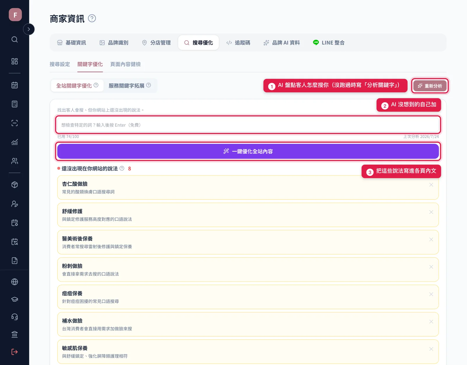Screen dimensions: 467x365
Task: Click the red logout icon in sidebar
Action: click(x=15, y=352)
